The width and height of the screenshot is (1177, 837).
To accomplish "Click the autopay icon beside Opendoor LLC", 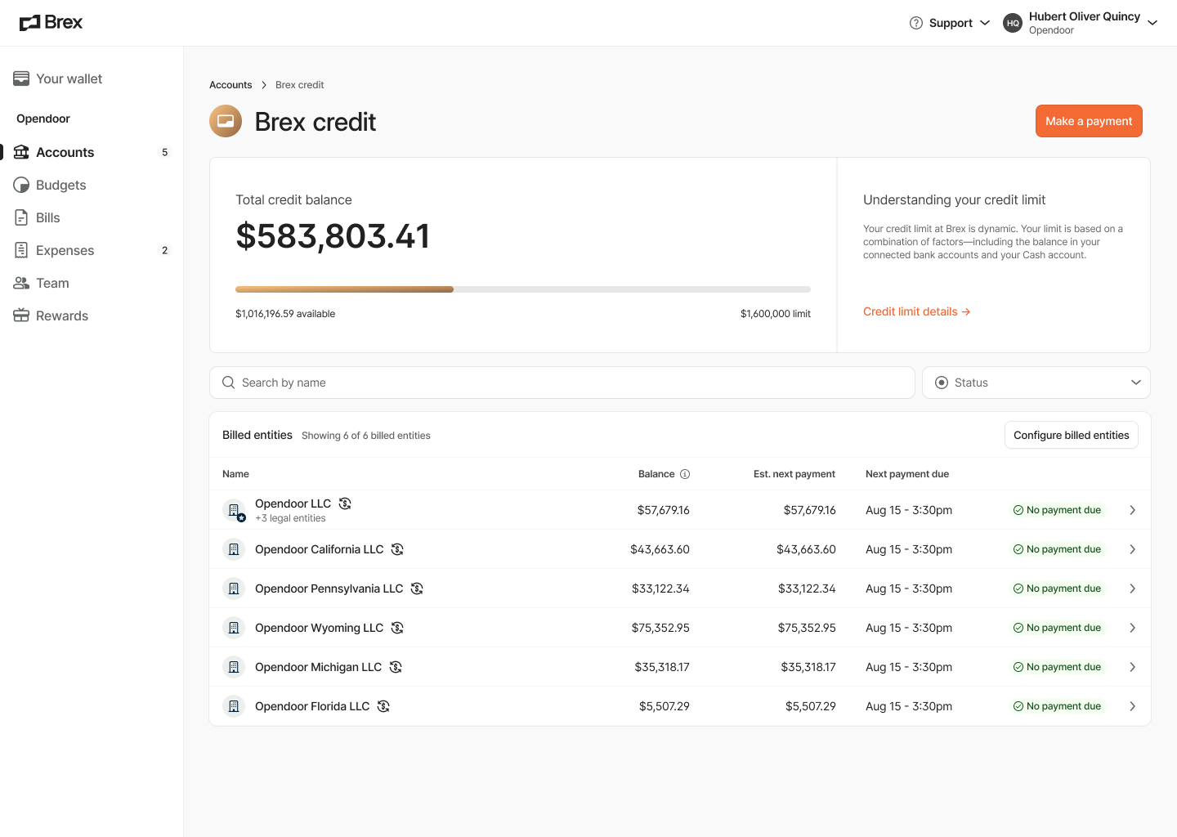I will pyautogui.click(x=345, y=504).
